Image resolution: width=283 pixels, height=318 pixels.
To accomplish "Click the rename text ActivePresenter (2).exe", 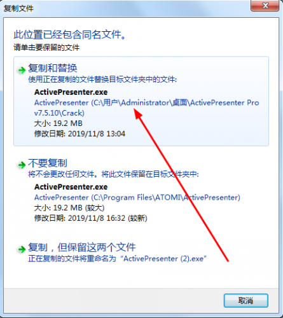I will 163,259.
